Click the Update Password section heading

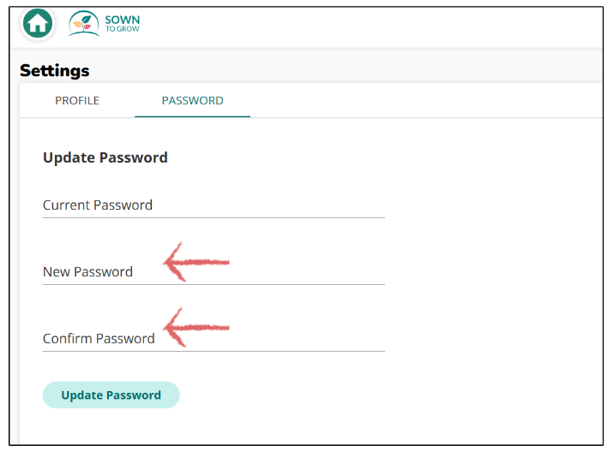pos(105,157)
